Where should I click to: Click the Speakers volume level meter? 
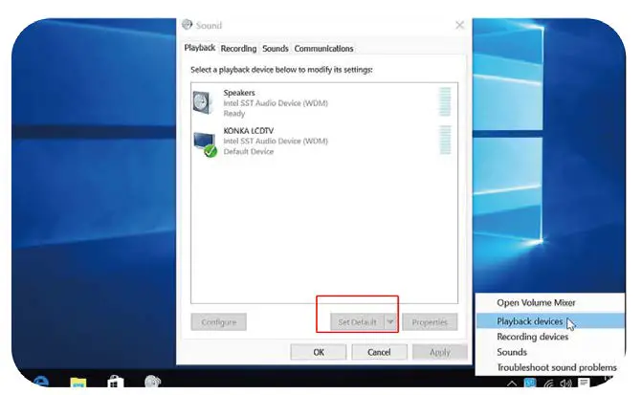445,101
